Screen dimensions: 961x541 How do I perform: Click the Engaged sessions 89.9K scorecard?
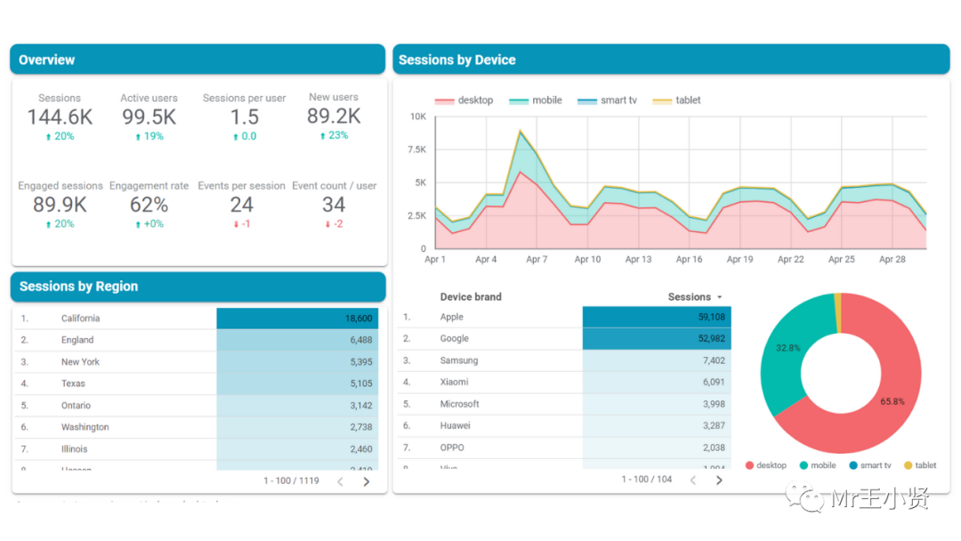point(61,205)
